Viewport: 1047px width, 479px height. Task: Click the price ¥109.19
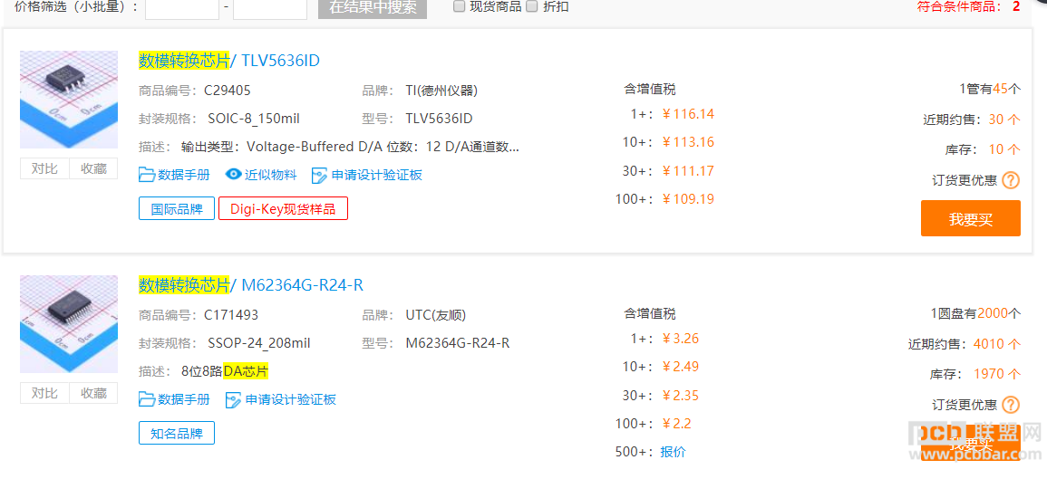[688, 199]
